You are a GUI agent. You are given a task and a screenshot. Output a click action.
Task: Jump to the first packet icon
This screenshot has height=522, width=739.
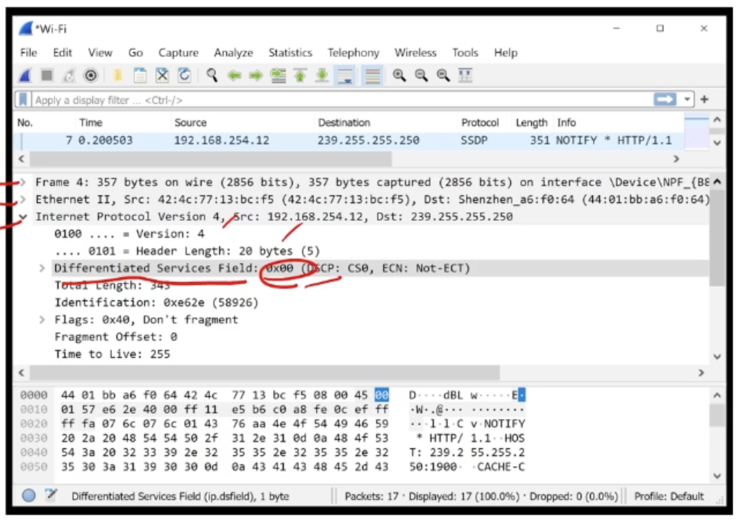pos(300,75)
